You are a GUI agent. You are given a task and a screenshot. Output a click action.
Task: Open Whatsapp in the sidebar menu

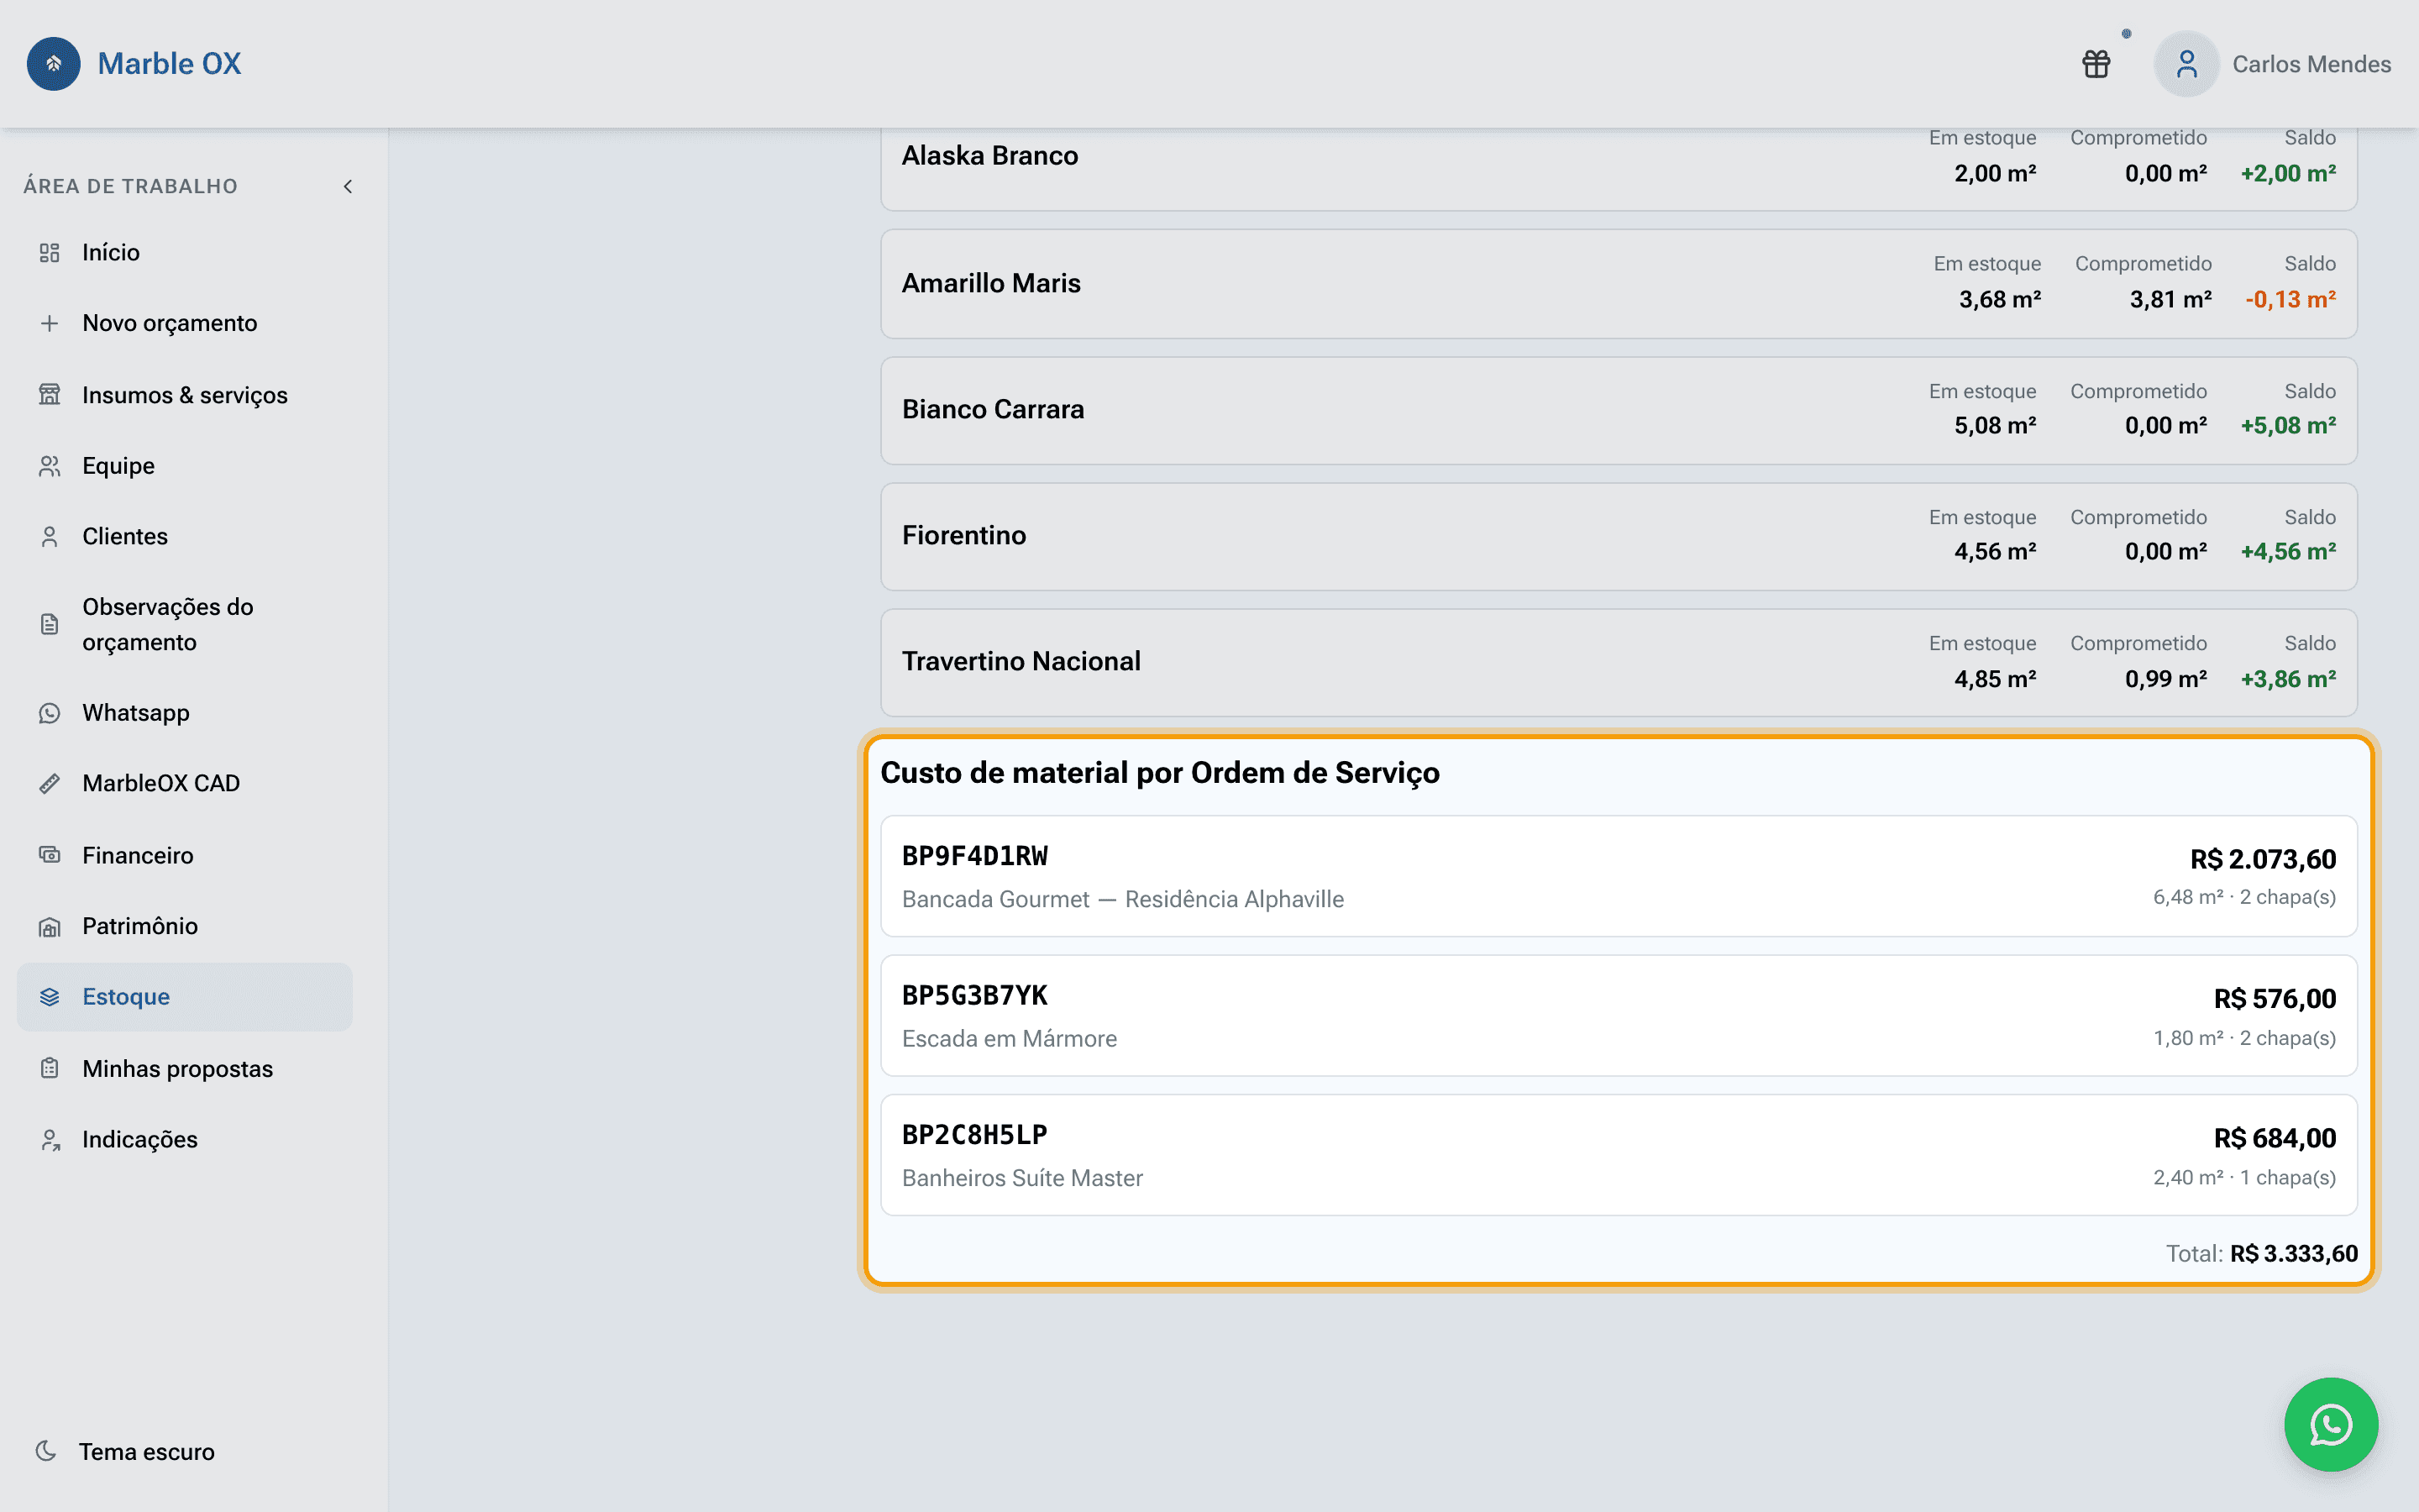[x=185, y=713]
